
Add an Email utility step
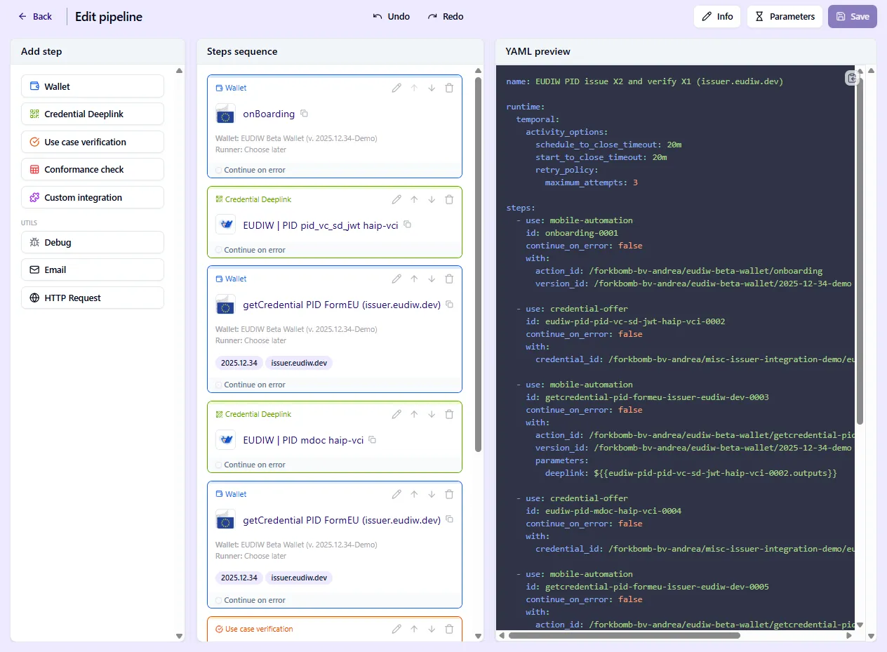93,270
